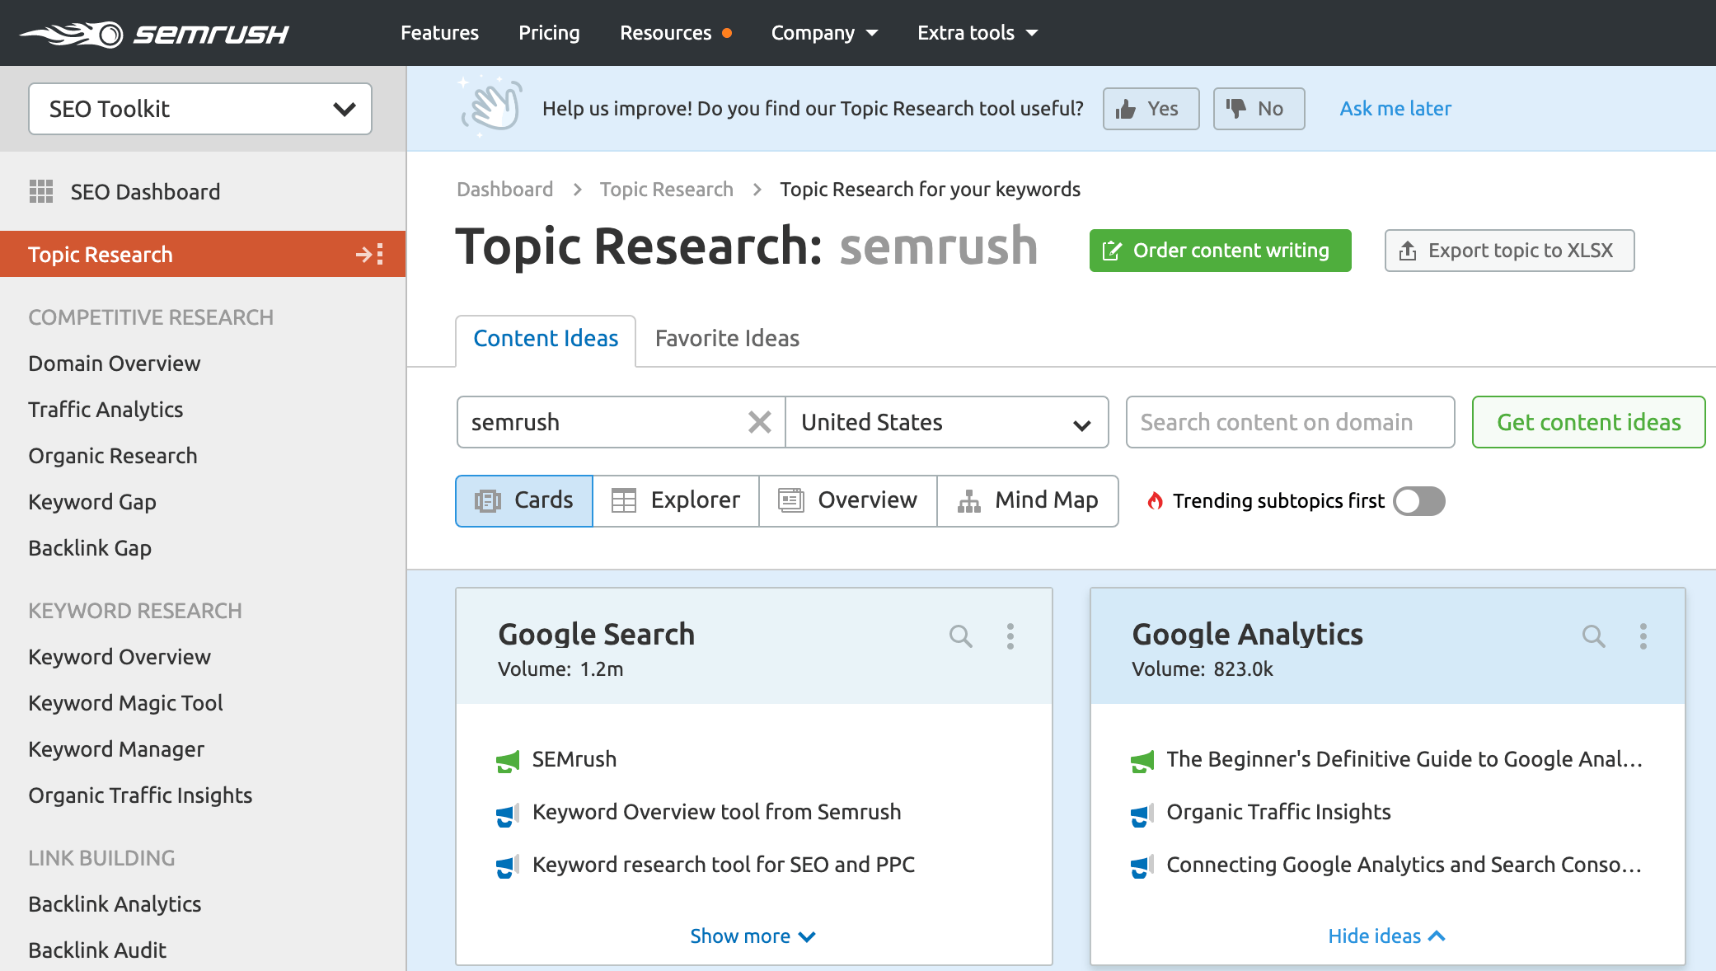Image resolution: width=1716 pixels, height=971 pixels.
Task: Click the fire trending icon
Action: click(x=1156, y=500)
